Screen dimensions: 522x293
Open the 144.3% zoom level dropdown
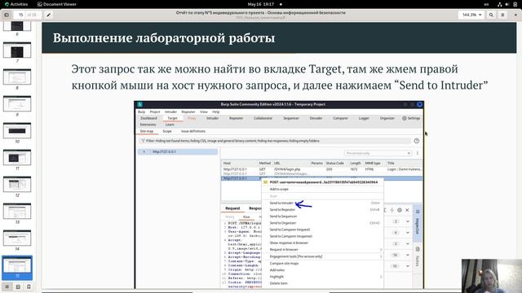[x=471, y=15]
